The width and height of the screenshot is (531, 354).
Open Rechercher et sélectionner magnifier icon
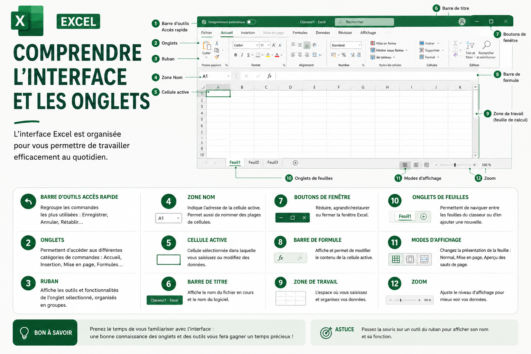coord(486,45)
